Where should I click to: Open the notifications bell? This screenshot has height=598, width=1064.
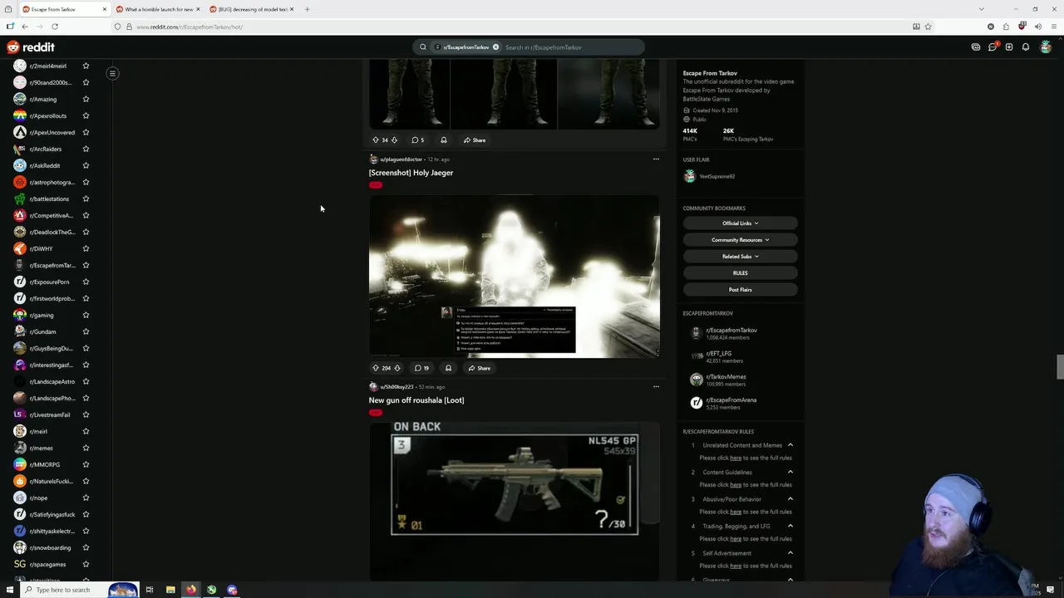tap(1026, 47)
